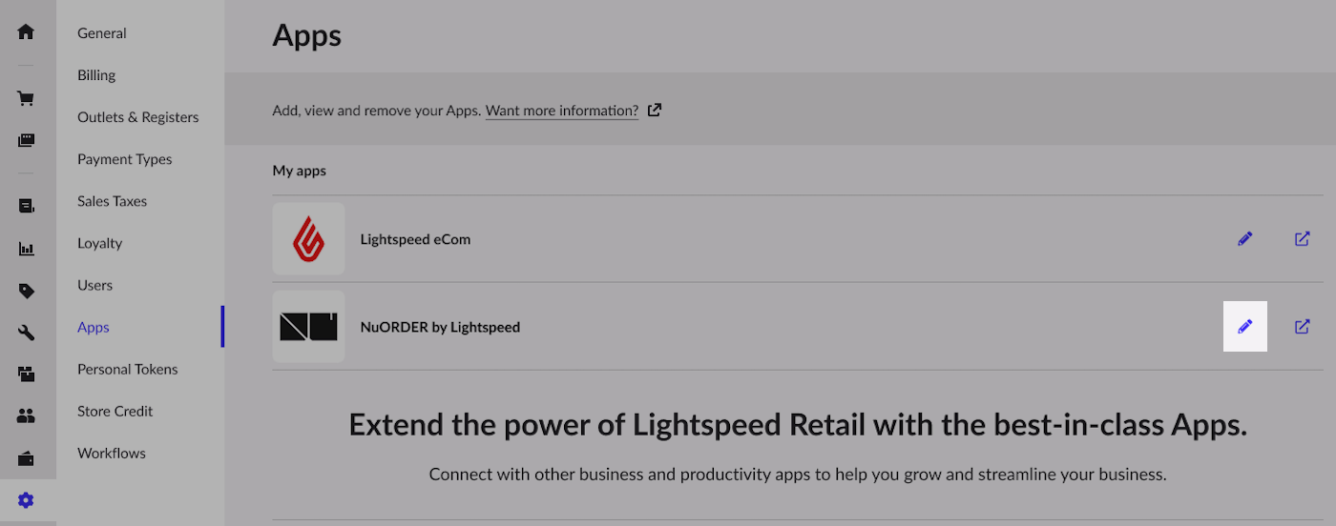Open the Home icon in sidebar
Viewport: 1336px width, 526px height.
tap(26, 32)
